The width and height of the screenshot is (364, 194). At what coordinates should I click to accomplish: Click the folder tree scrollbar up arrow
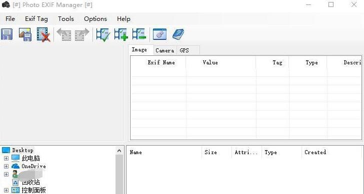119,151
